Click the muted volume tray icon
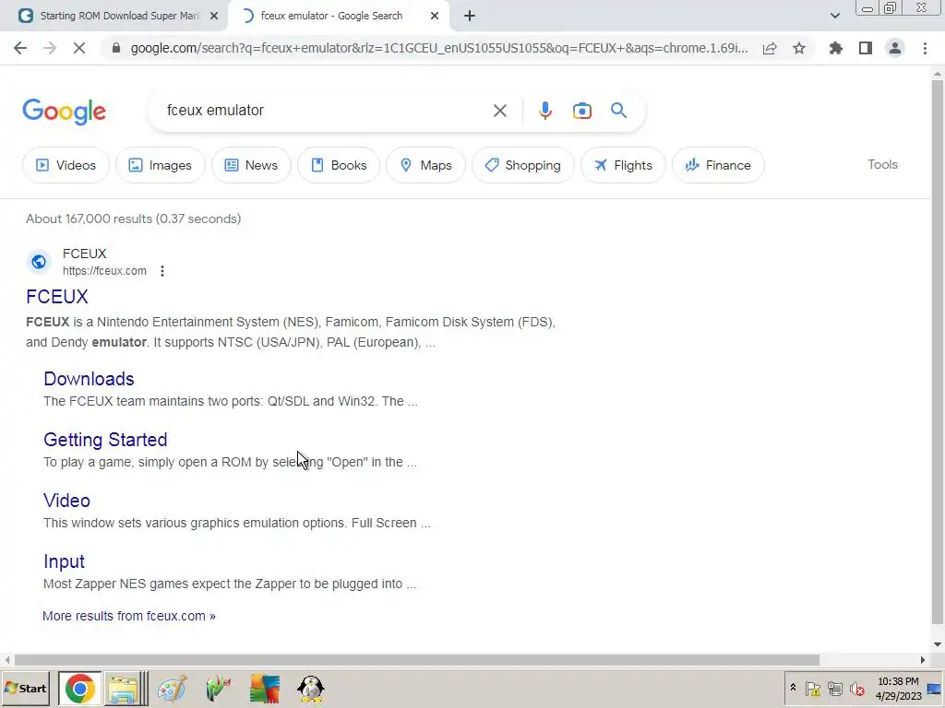Screen dimensions: 945x708 856,688
